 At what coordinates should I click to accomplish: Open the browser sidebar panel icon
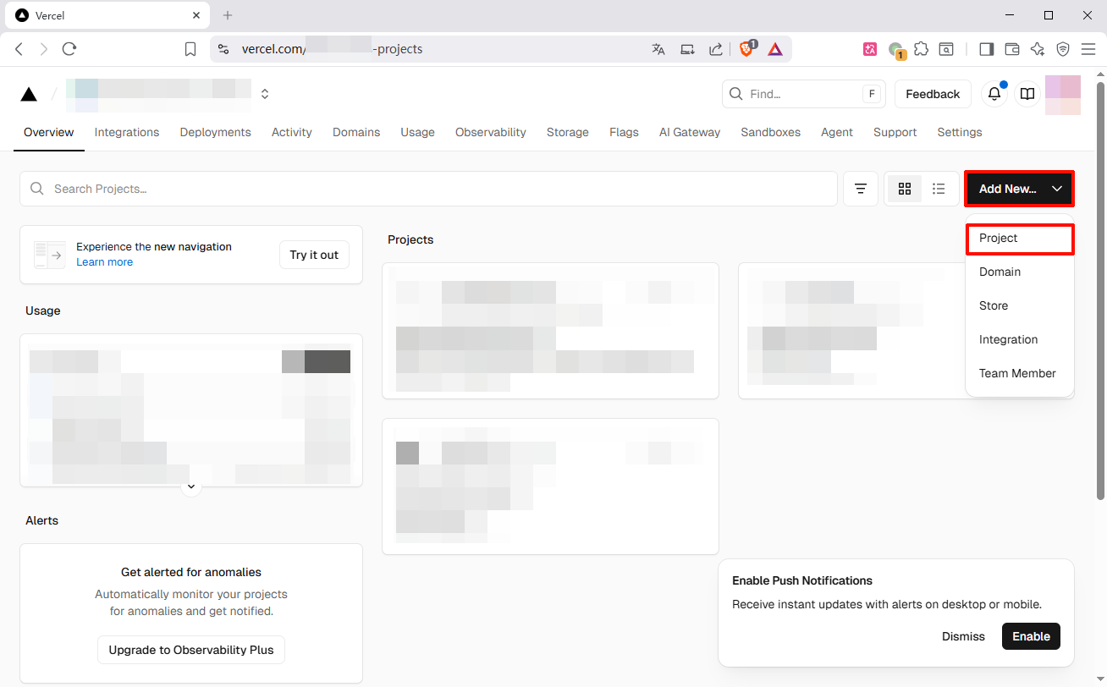tap(986, 49)
